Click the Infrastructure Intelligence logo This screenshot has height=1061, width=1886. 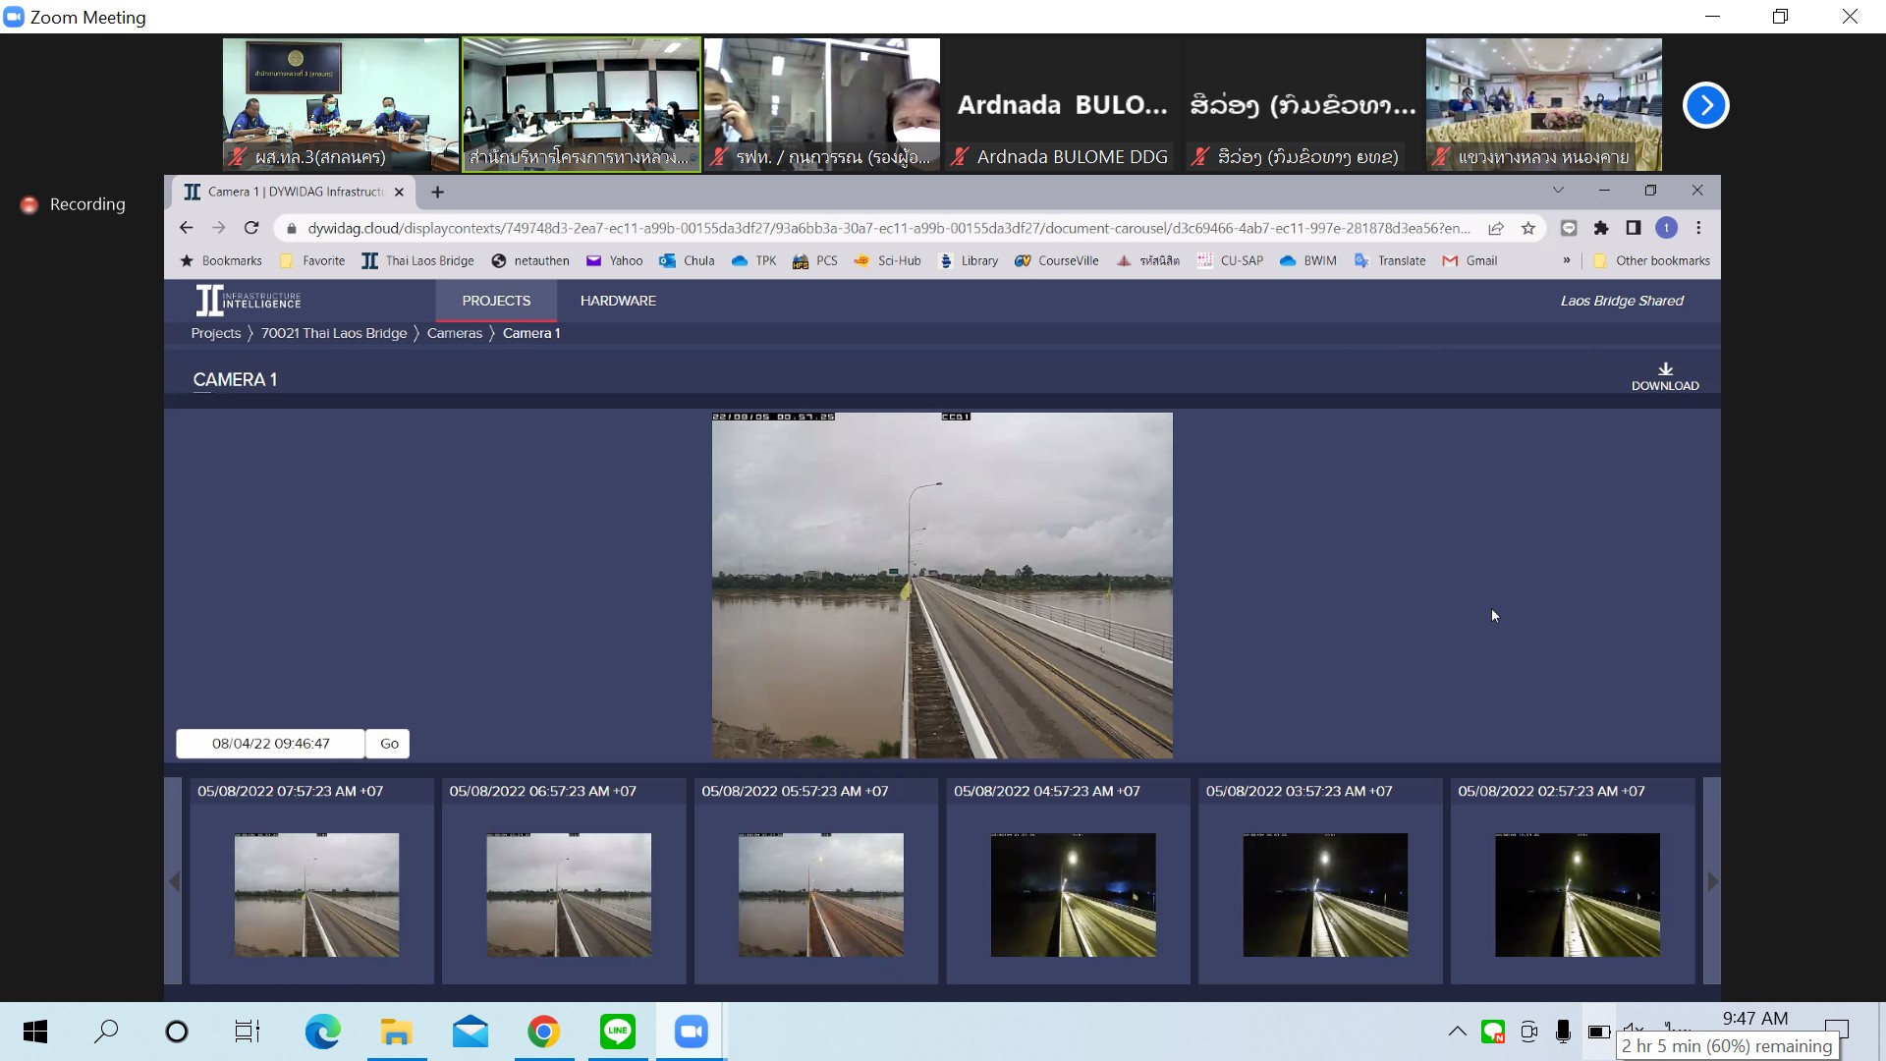[x=249, y=301]
